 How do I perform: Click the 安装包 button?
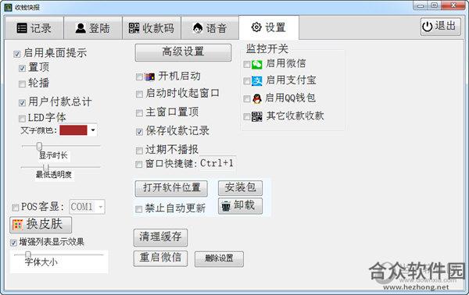pos(240,188)
